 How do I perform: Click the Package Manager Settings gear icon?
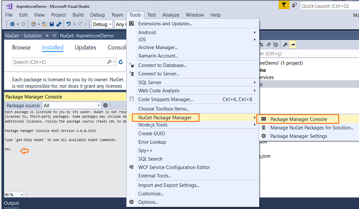click(x=264, y=136)
